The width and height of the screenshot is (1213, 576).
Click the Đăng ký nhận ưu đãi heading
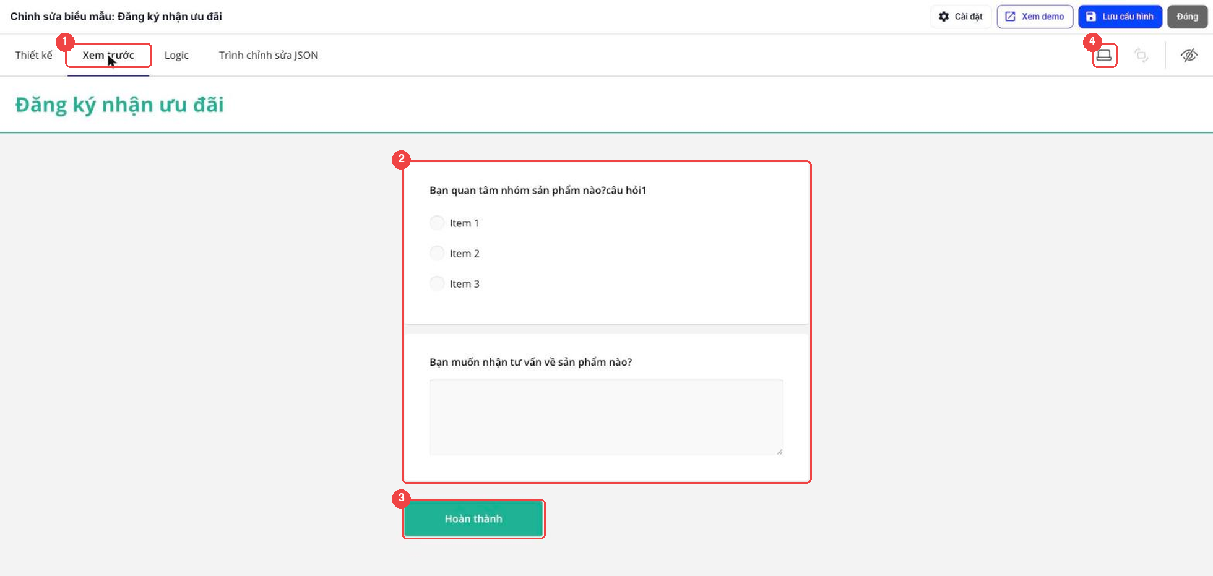pos(119,105)
